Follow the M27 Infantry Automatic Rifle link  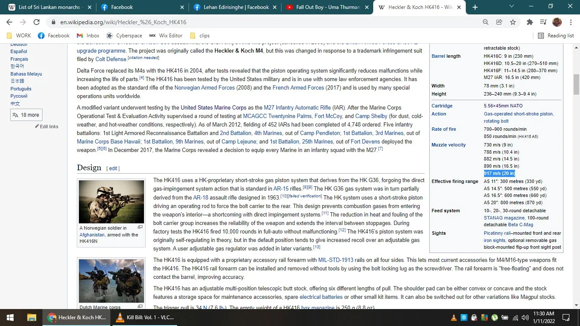click(x=297, y=108)
